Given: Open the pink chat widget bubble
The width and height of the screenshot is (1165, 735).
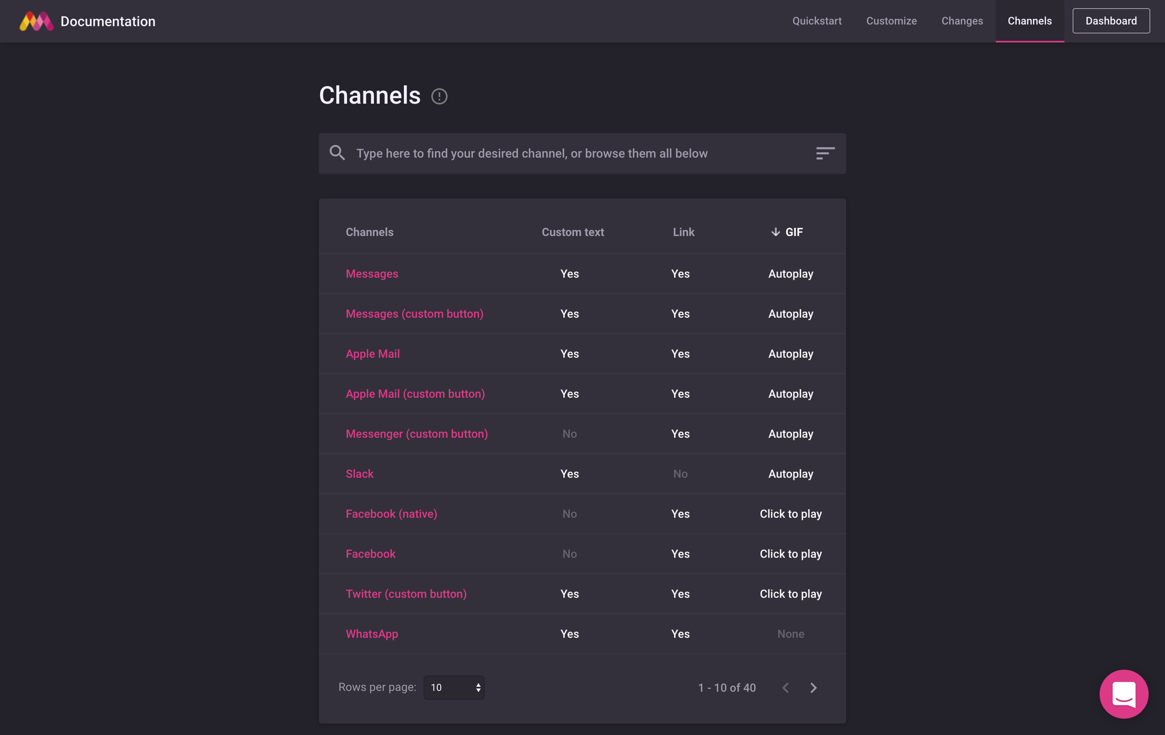Looking at the screenshot, I should pos(1123,694).
